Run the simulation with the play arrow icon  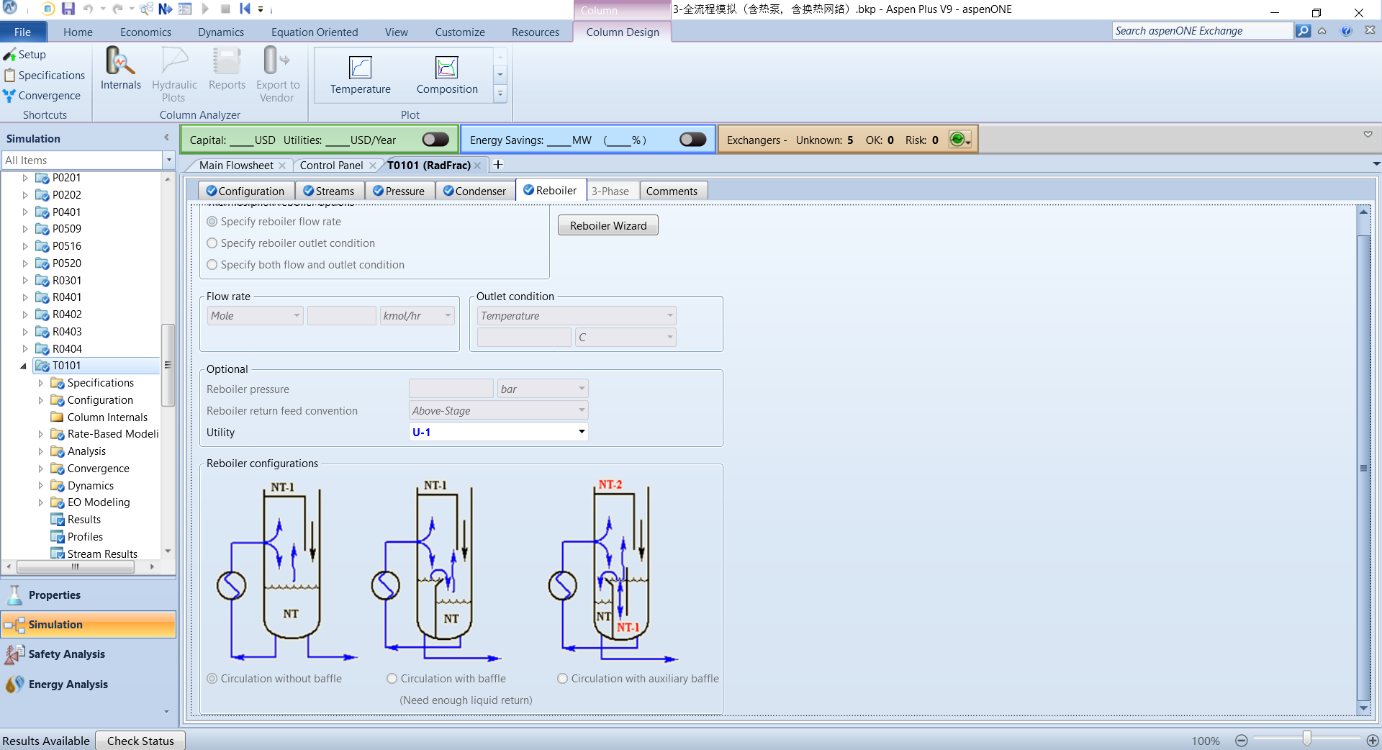pyautogui.click(x=205, y=9)
